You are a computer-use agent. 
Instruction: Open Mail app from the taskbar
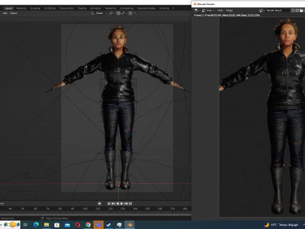67,225
